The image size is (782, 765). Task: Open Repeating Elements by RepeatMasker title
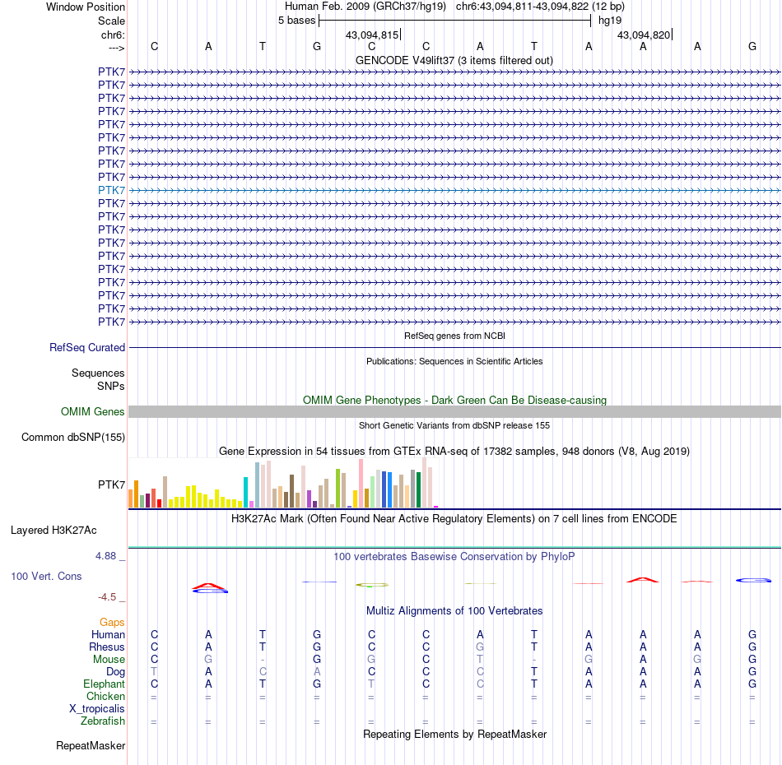[x=454, y=734]
